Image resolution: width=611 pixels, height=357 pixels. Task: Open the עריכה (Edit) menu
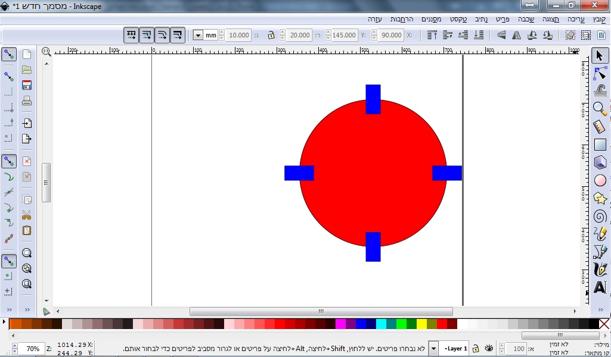coord(576,19)
